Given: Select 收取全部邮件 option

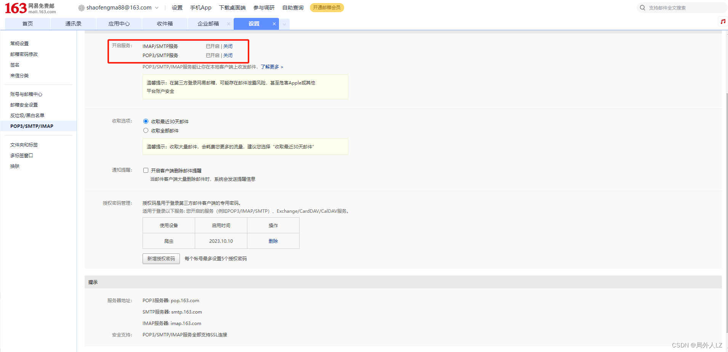Looking at the screenshot, I should pyautogui.click(x=146, y=130).
